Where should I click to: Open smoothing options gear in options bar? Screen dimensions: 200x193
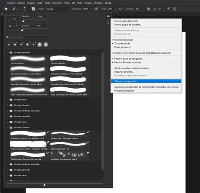149,9
